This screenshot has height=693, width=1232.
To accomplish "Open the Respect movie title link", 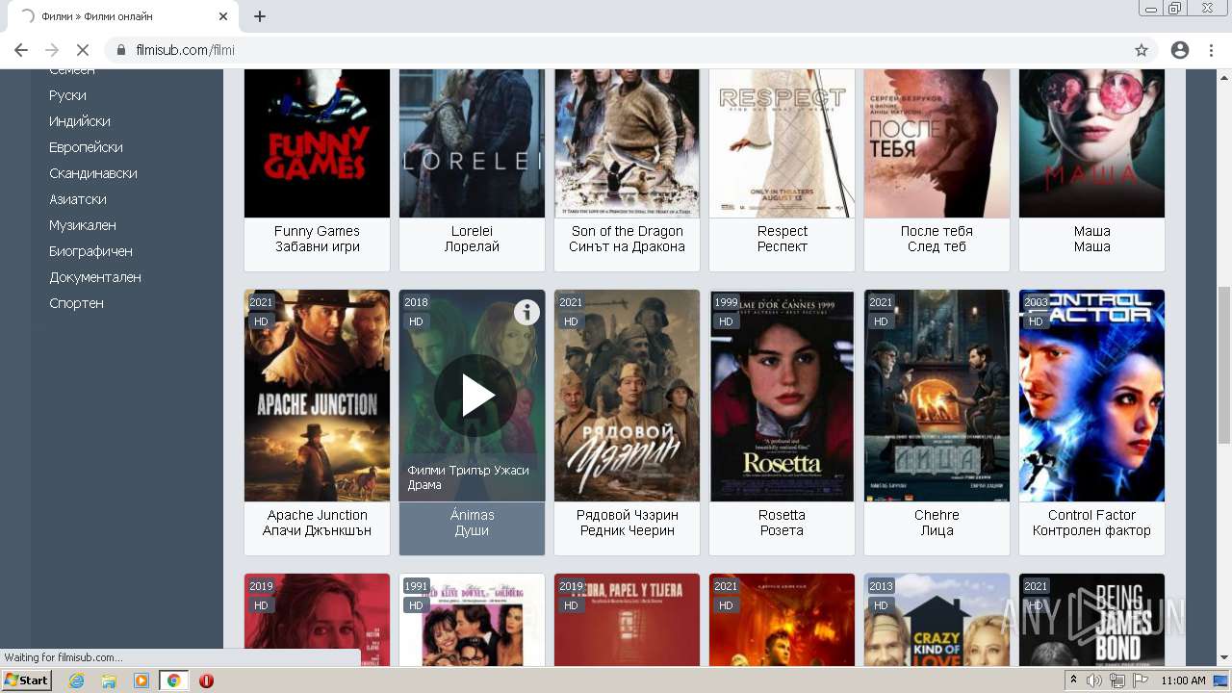I will pos(782,239).
